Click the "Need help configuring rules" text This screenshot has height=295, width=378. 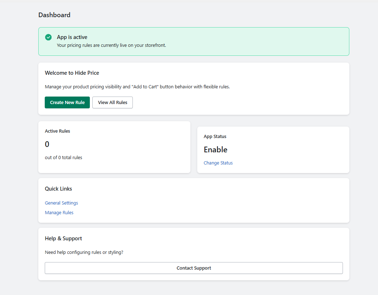pos(84,252)
